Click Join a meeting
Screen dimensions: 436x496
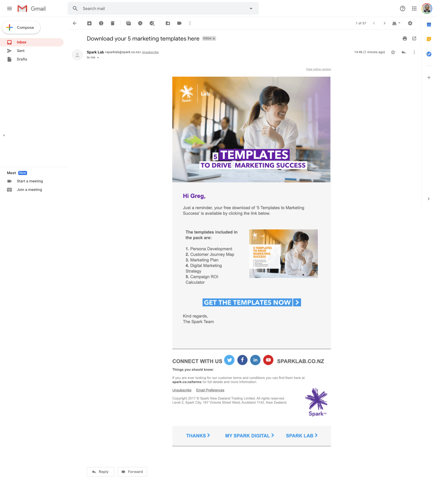29,190
